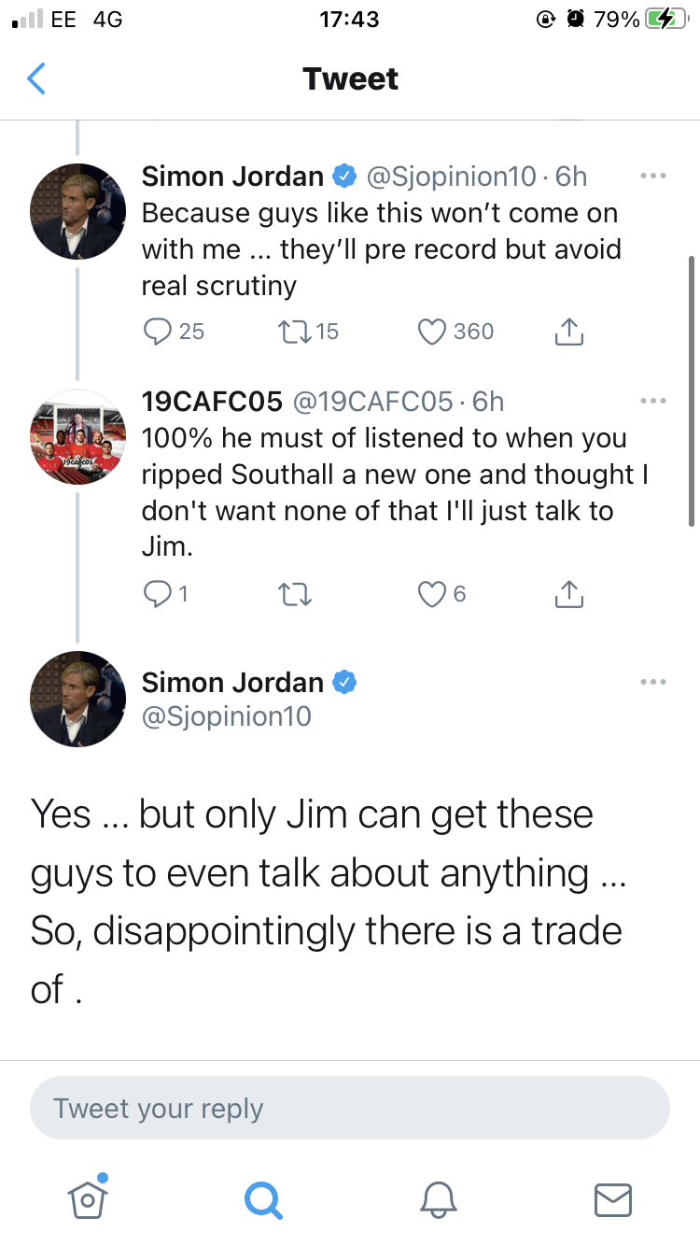Share Simon Jordan's first tweet
This screenshot has width=700, height=1246.
(569, 332)
